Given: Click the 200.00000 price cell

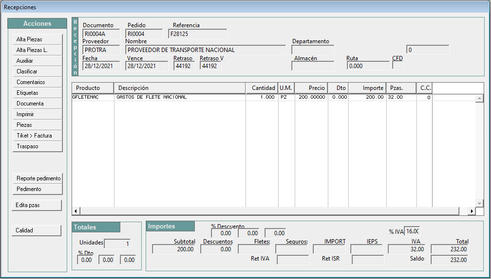Looking at the screenshot, I should click(311, 97).
